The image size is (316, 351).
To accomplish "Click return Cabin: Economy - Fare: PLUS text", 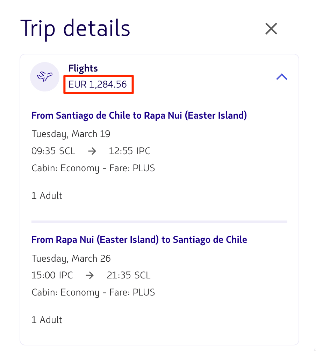I will click(x=93, y=293).
